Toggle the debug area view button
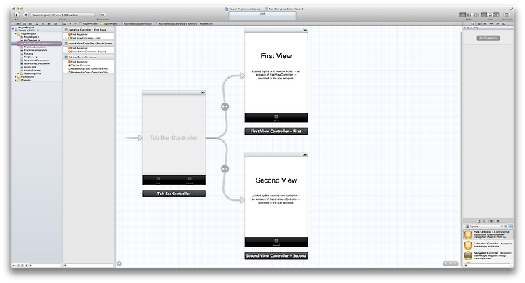Image resolution: width=525 pixels, height=283 pixels. [490, 15]
